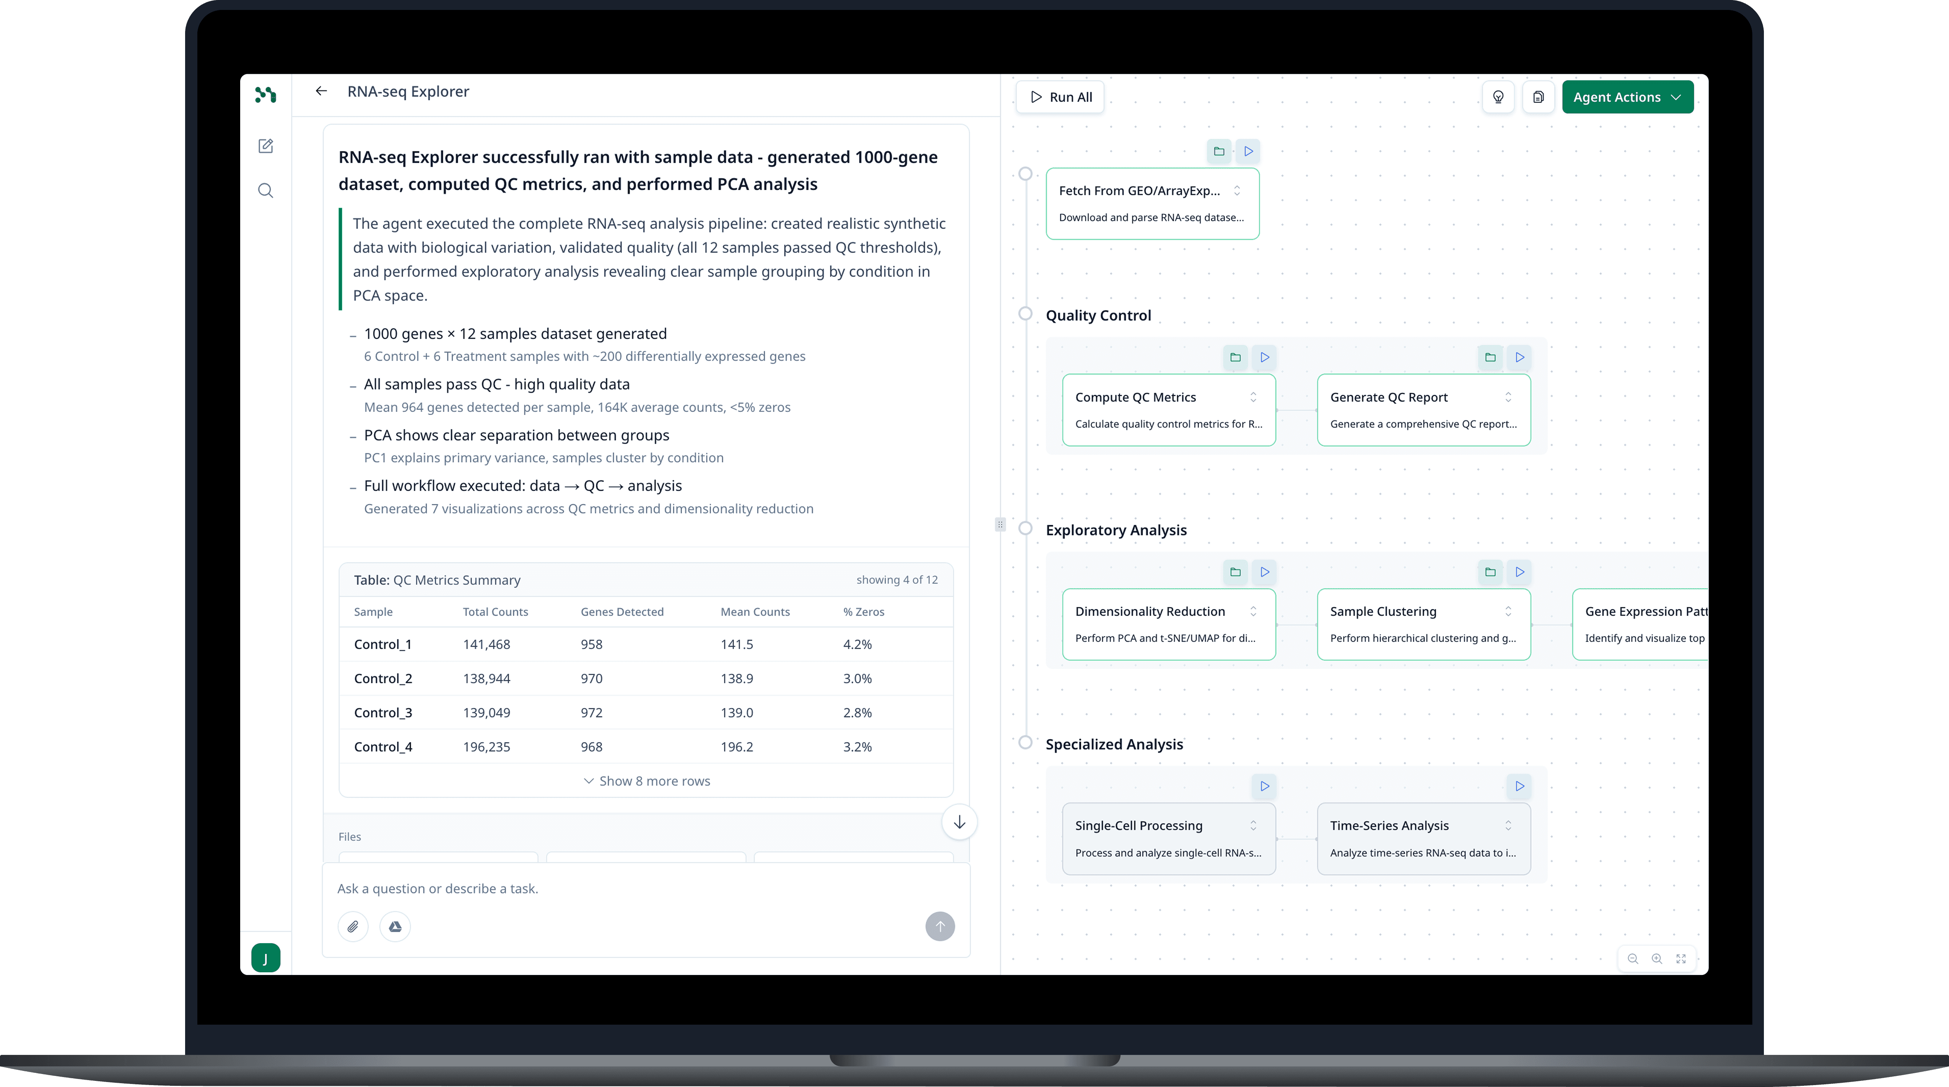Click the copy workflow icon beside Agent Actions
This screenshot has height=1087, width=1949.
coord(1538,97)
